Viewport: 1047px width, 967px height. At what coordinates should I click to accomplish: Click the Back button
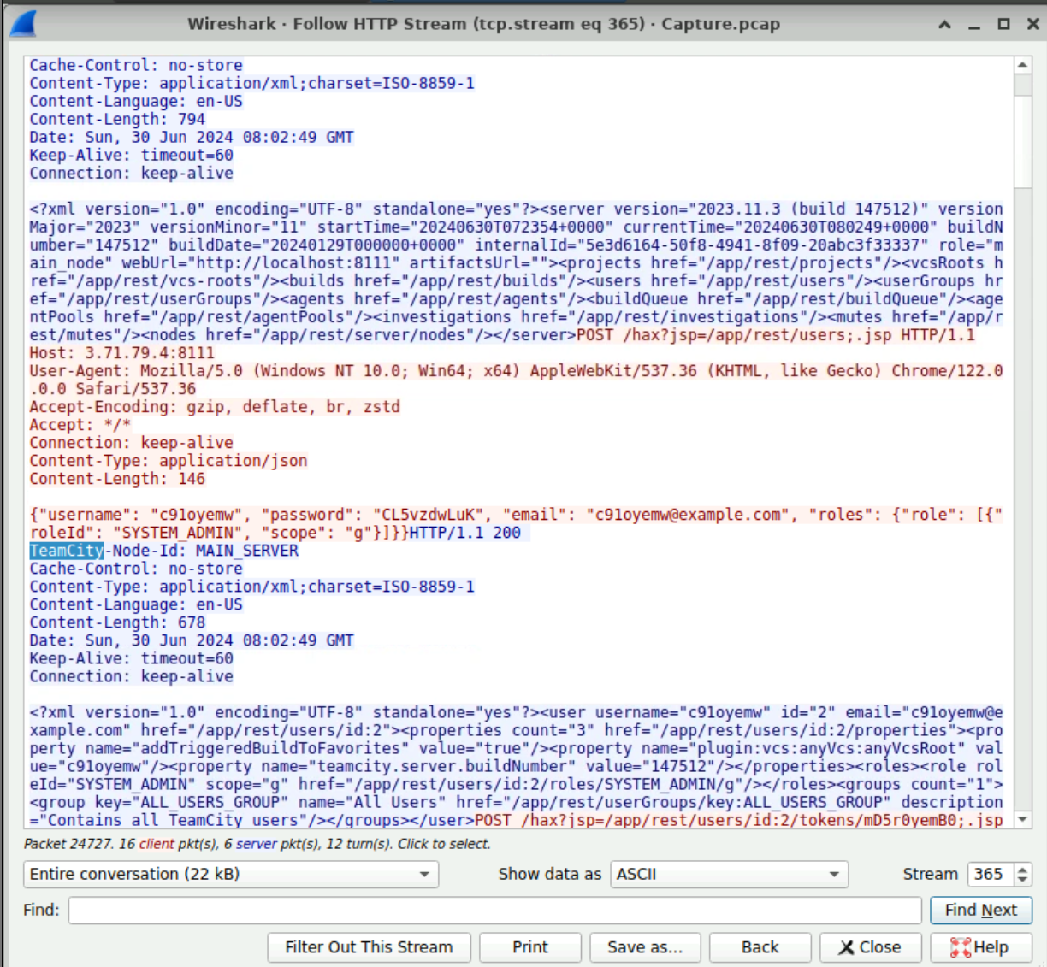point(760,947)
